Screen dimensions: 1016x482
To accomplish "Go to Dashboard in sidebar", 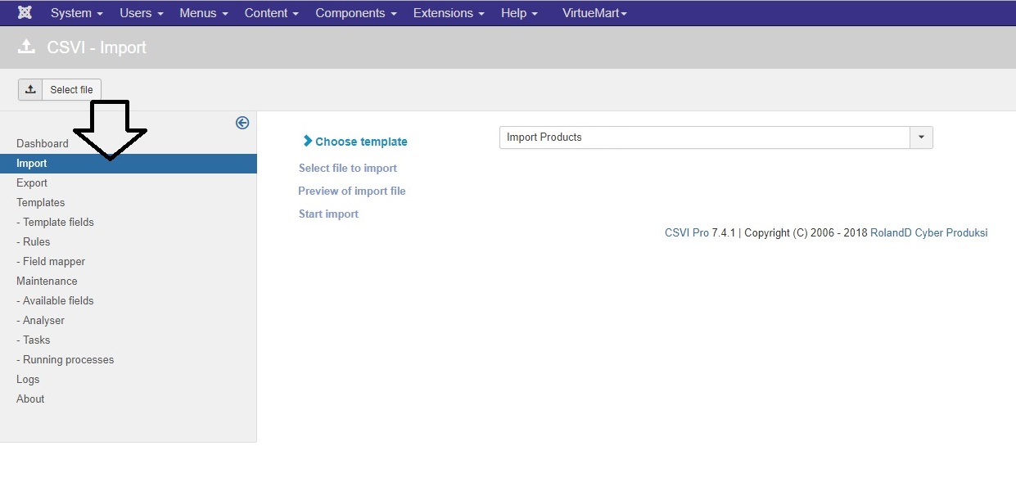I will [43, 143].
